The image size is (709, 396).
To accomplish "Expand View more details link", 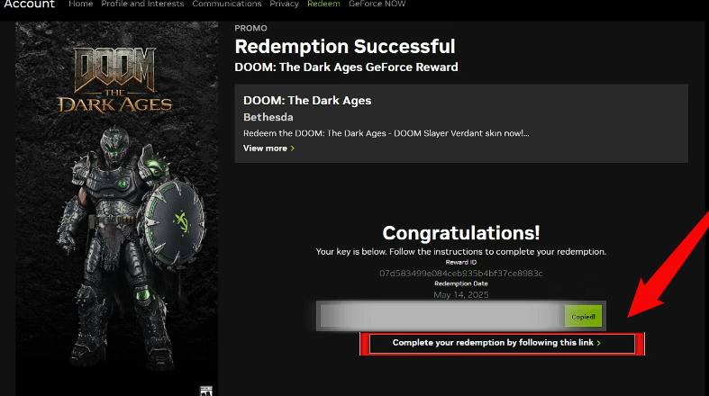I will (x=268, y=148).
